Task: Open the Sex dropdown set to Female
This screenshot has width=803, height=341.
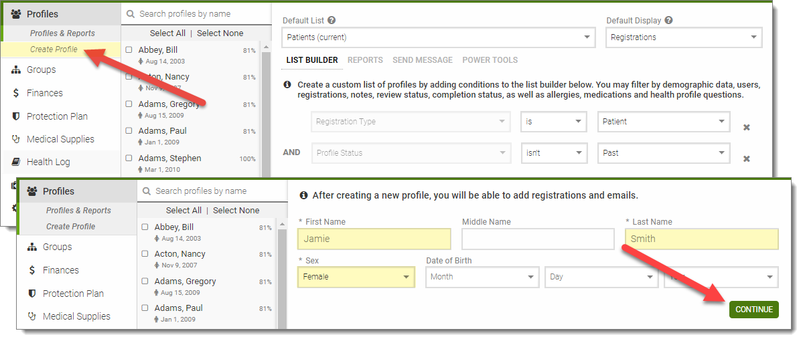Action: (x=356, y=277)
